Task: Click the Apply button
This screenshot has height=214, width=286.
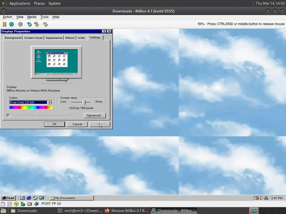Action: 100,124
